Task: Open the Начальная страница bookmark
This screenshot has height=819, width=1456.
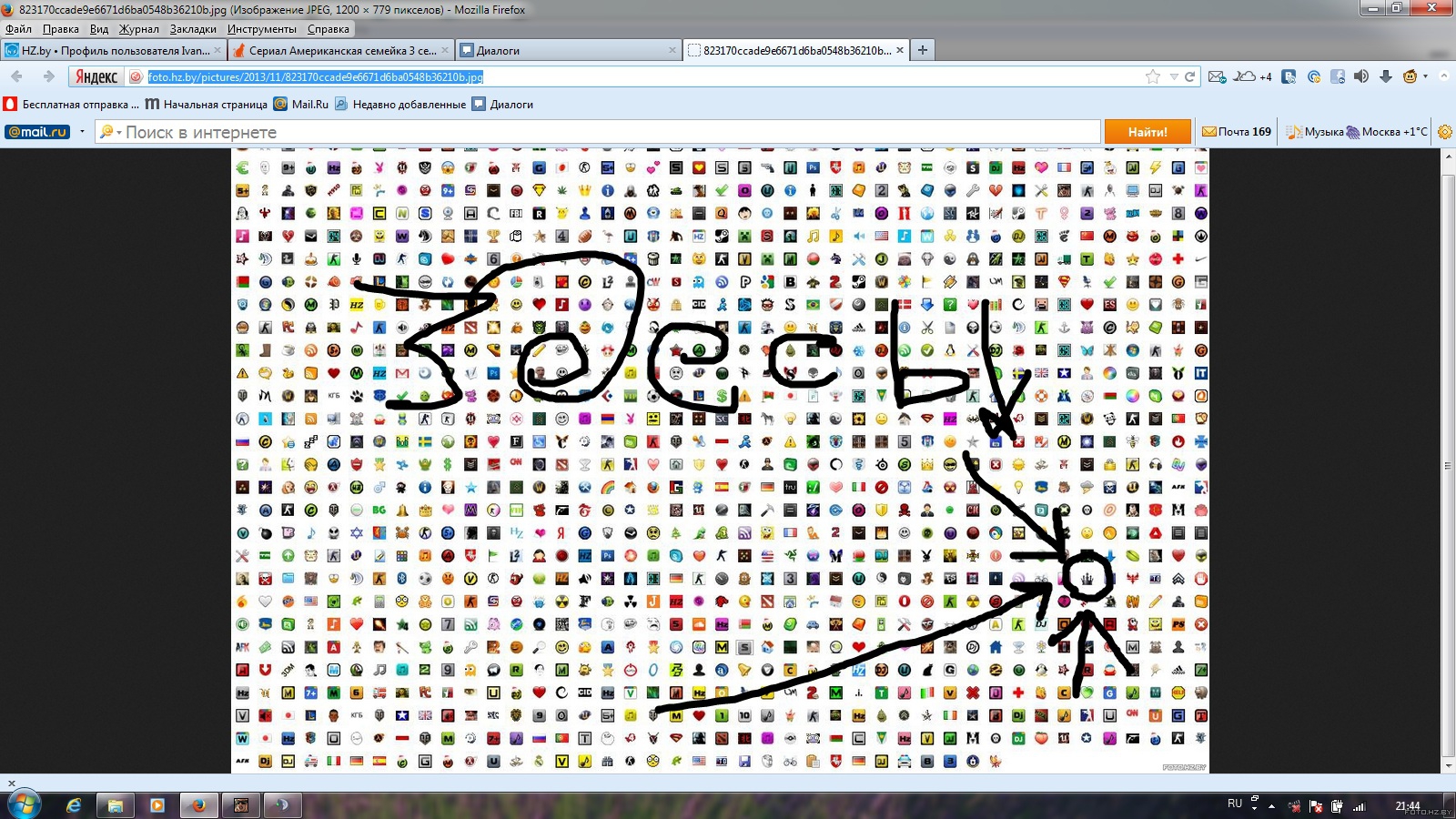Action: [207, 105]
